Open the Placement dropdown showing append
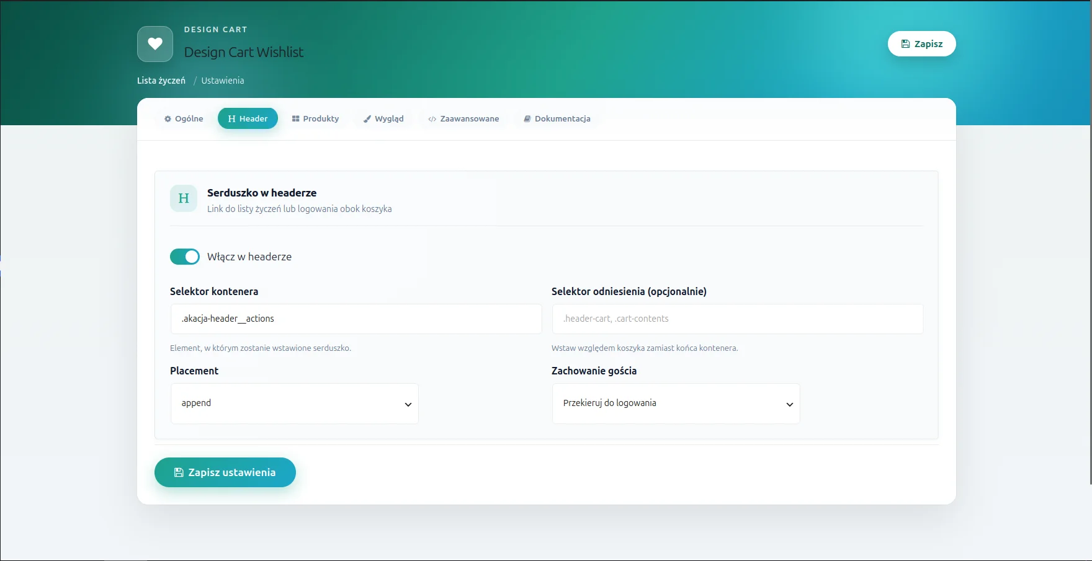The width and height of the screenshot is (1092, 561). click(295, 404)
